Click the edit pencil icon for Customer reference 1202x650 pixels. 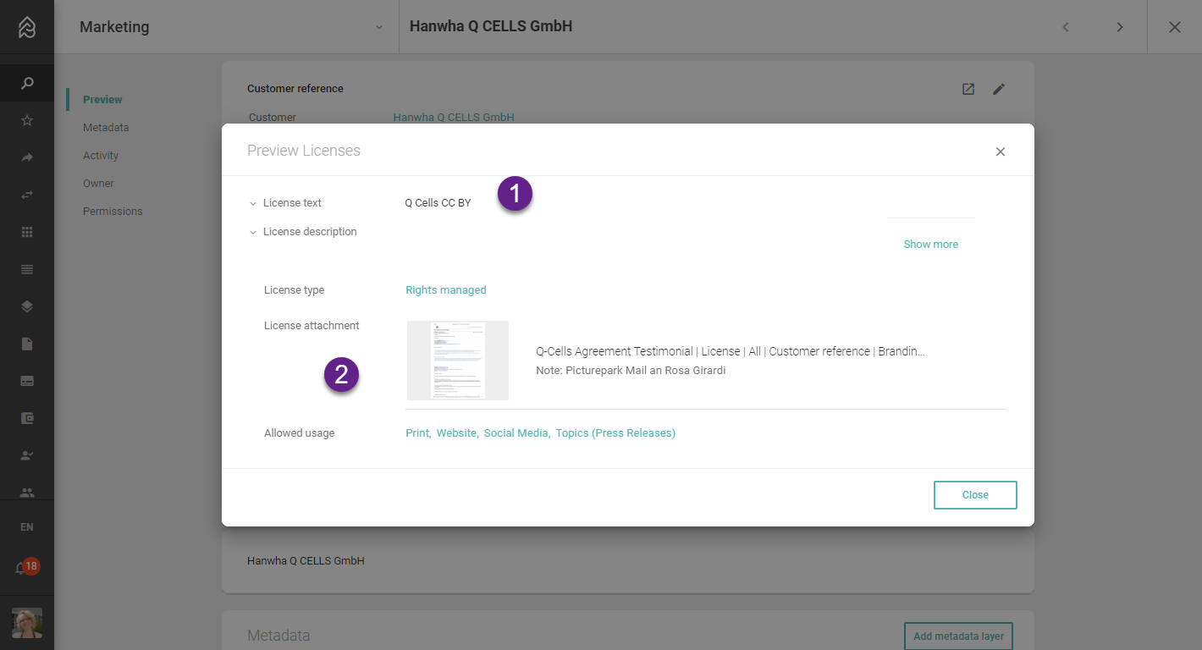(x=999, y=89)
